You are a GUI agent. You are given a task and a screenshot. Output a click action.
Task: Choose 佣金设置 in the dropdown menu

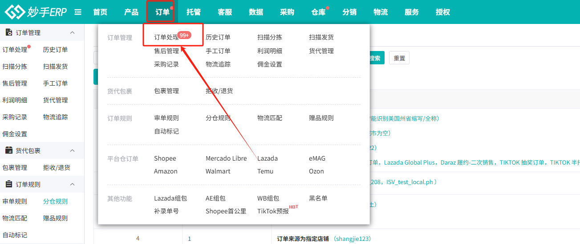tap(270, 64)
